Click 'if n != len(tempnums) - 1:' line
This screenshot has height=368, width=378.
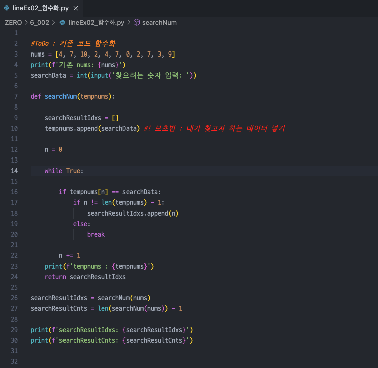click(x=118, y=202)
